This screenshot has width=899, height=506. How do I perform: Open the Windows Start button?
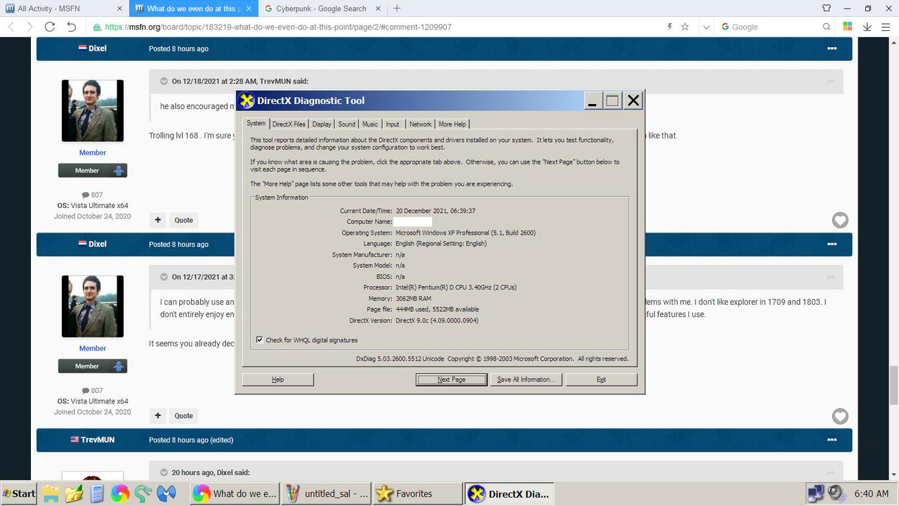point(19,493)
